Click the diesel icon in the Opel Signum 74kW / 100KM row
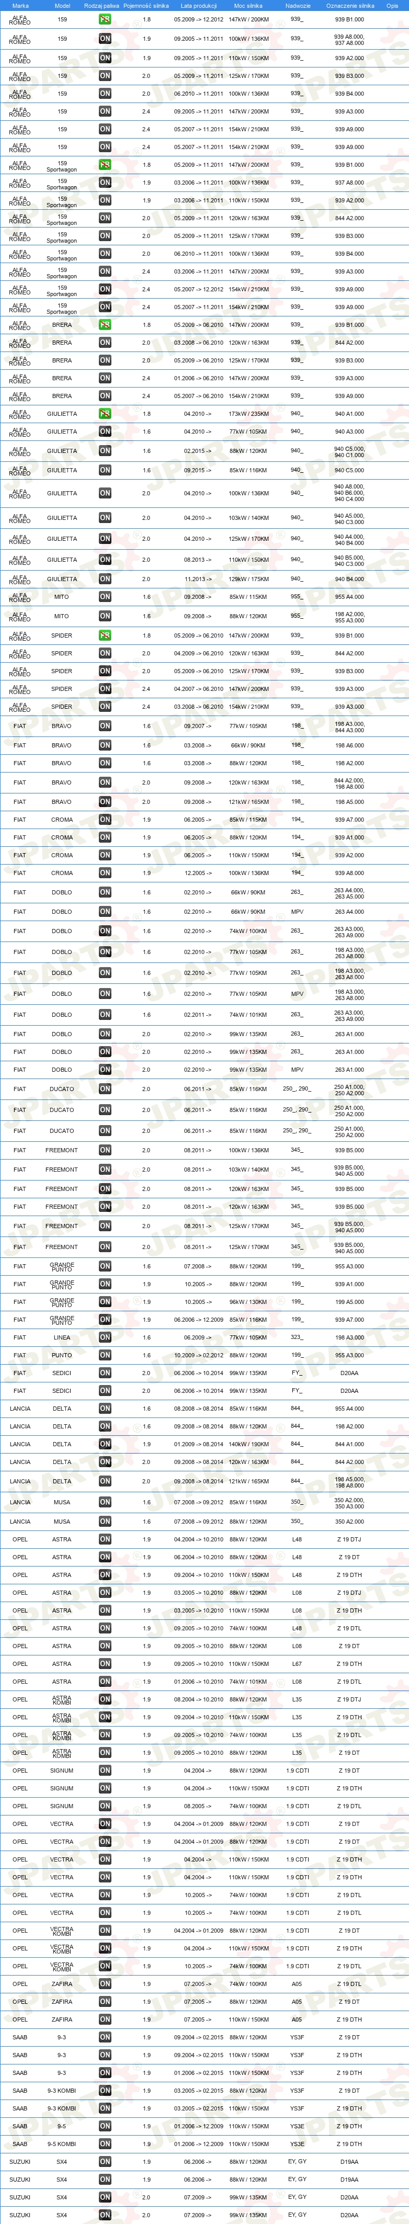The height and width of the screenshot is (2224, 409). (105, 1806)
